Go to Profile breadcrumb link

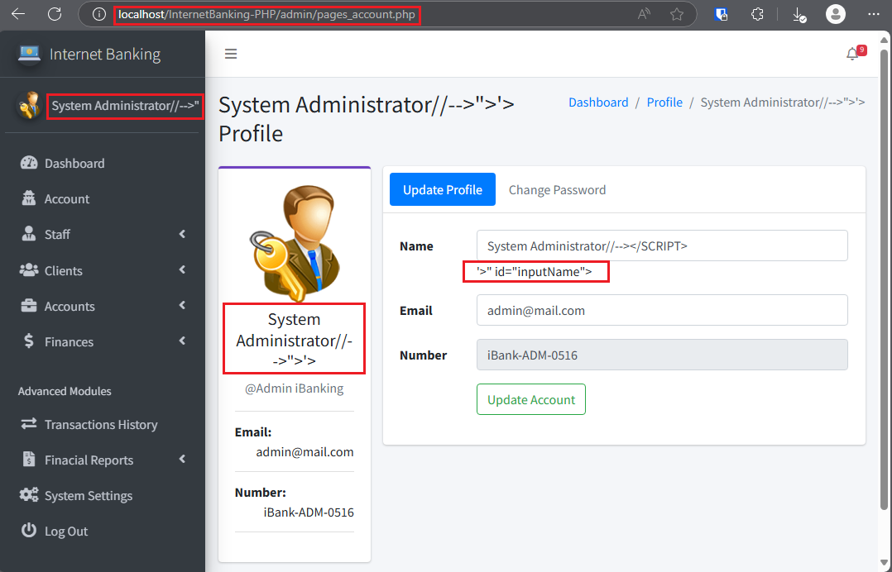click(x=664, y=102)
